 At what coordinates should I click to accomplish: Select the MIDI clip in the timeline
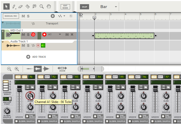(124, 36)
